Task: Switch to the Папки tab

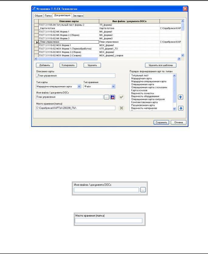Action: 48,16
